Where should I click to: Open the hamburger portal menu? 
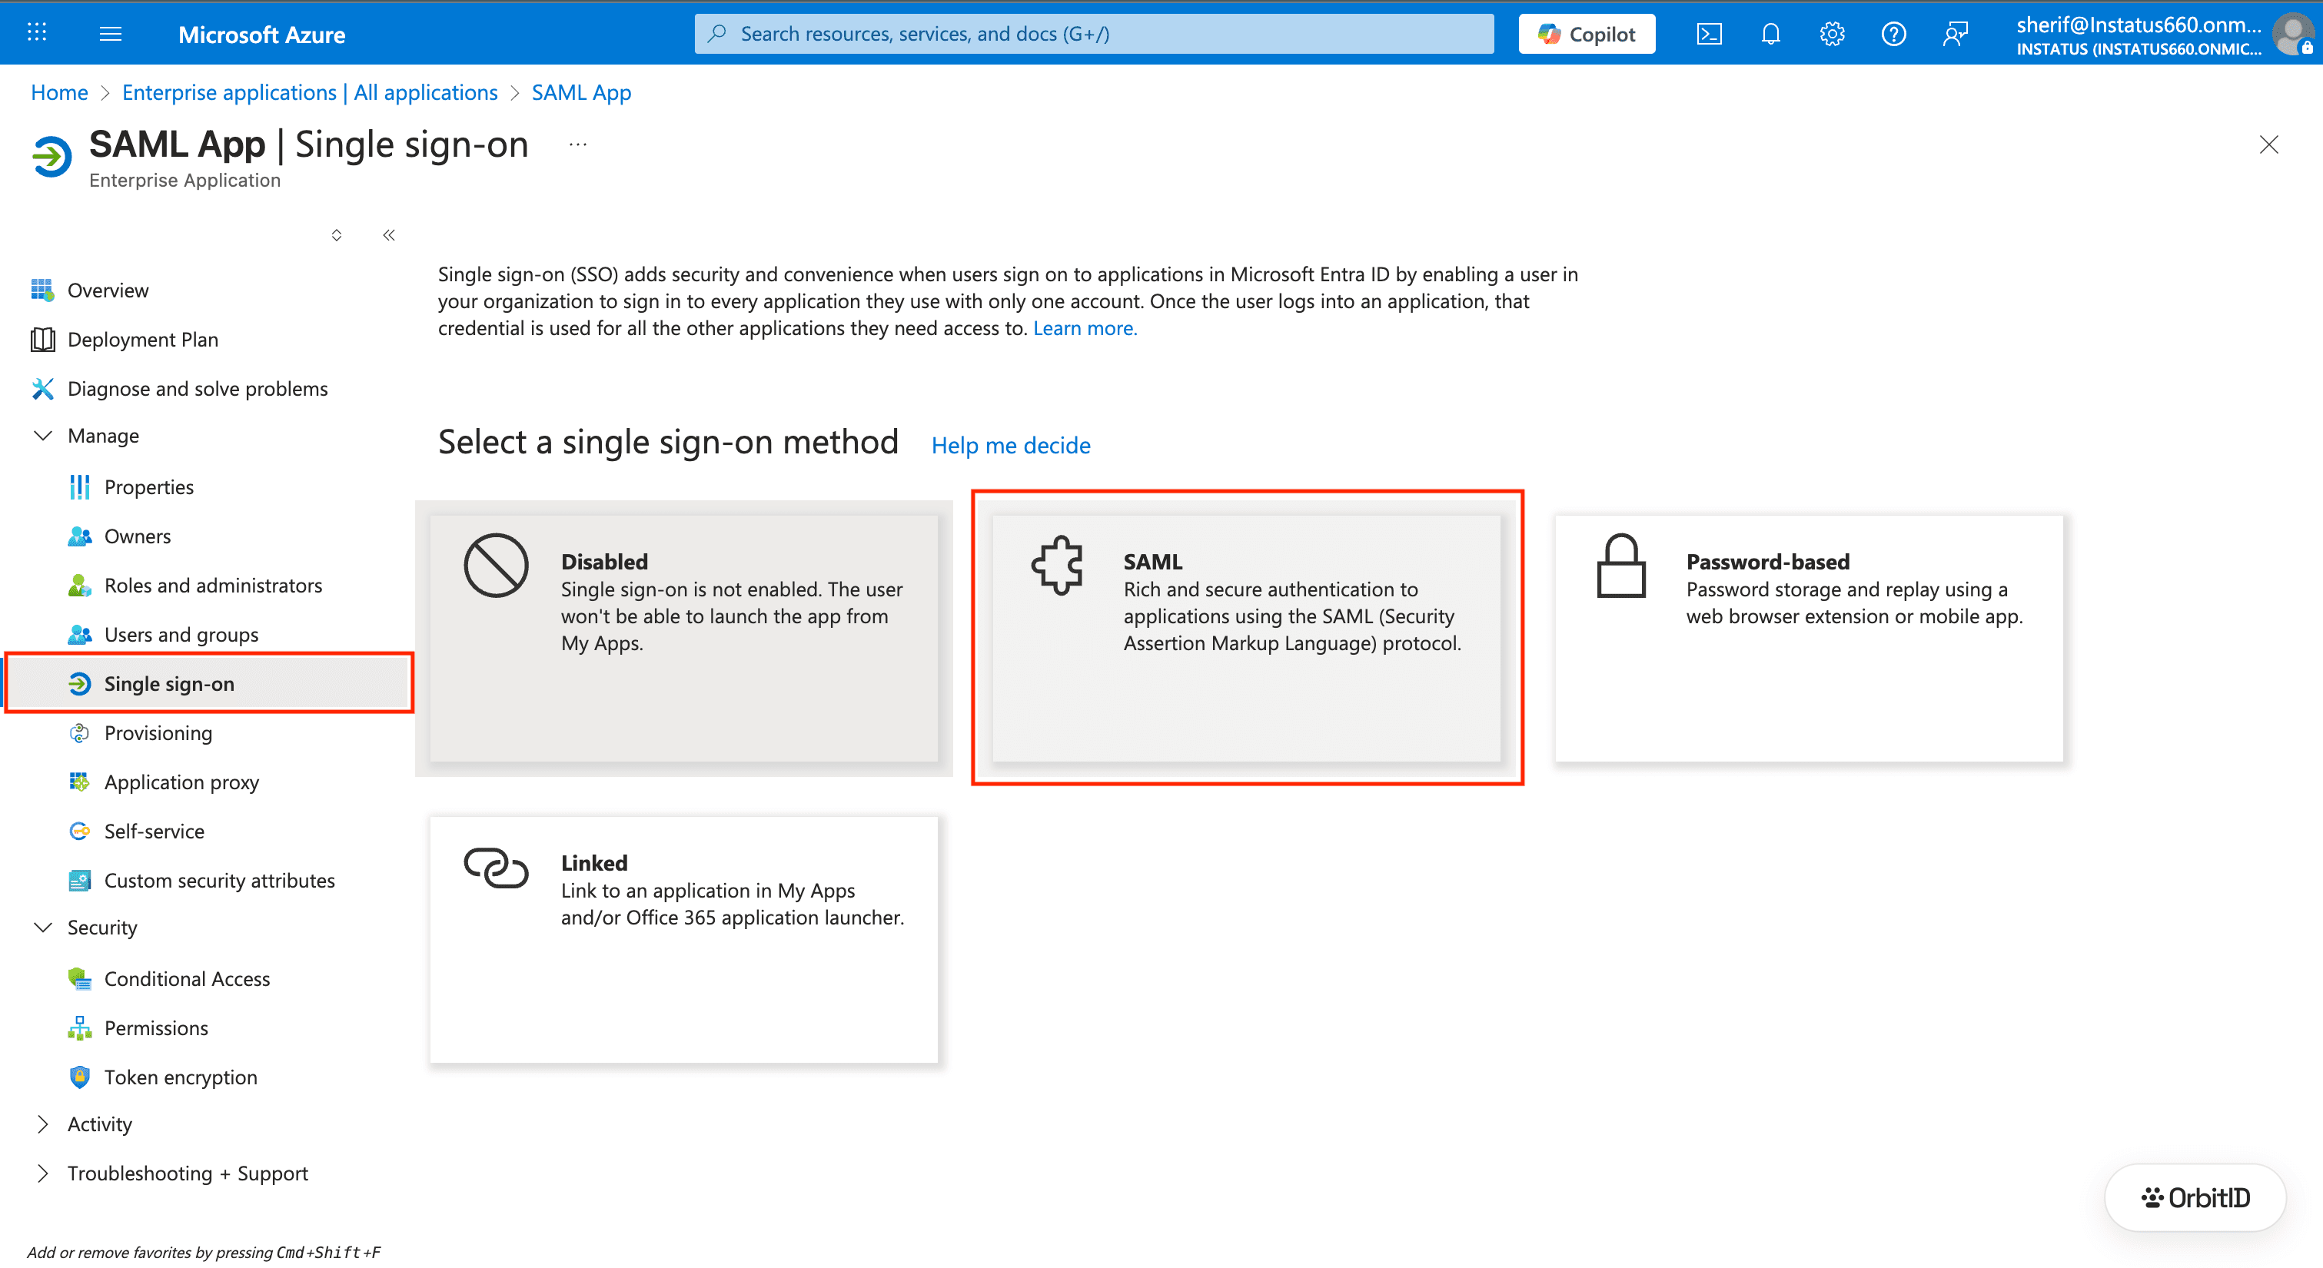tap(110, 33)
